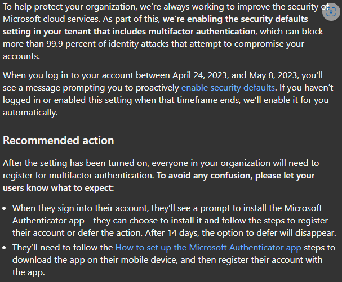Click the 'Recommended action' heading
Image resolution: width=342 pixels, height=282 pixels.
tap(58, 140)
